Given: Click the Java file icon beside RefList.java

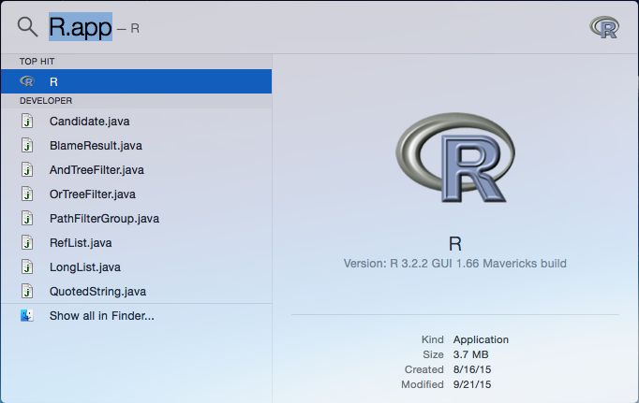Looking at the screenshot, I should coord(27,243).
